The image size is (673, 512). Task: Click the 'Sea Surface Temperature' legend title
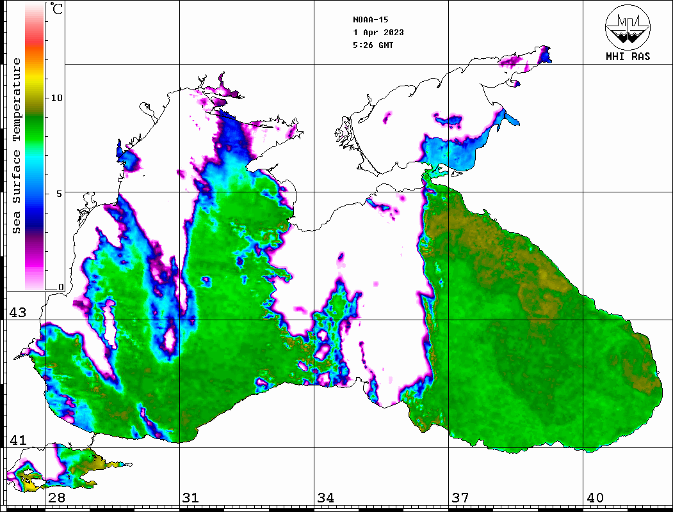coord(16,146)
